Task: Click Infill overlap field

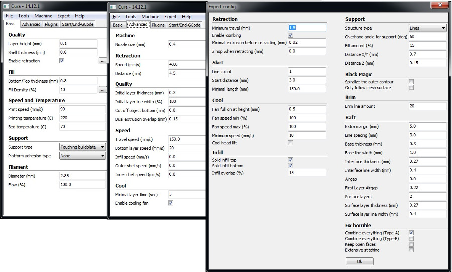Action: (307, 173)
